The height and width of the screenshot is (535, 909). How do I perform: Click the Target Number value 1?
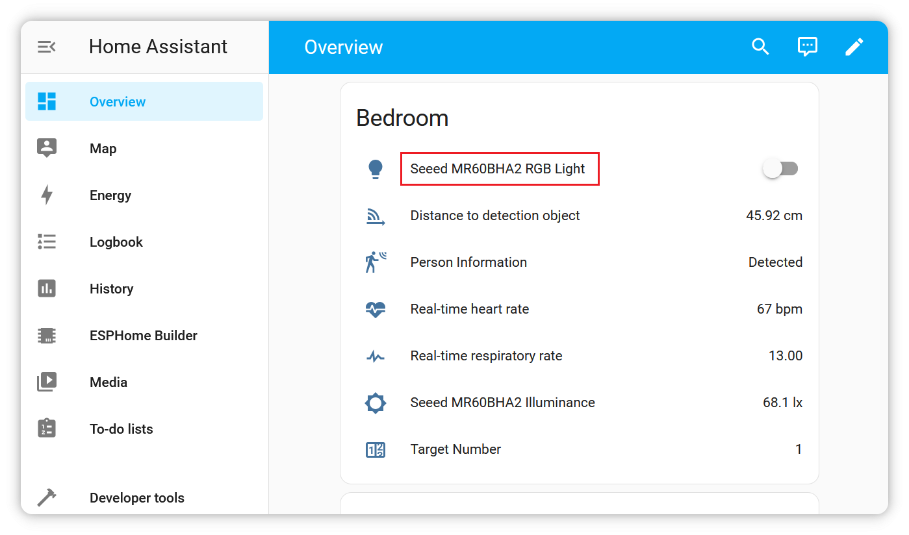point(799,449)
